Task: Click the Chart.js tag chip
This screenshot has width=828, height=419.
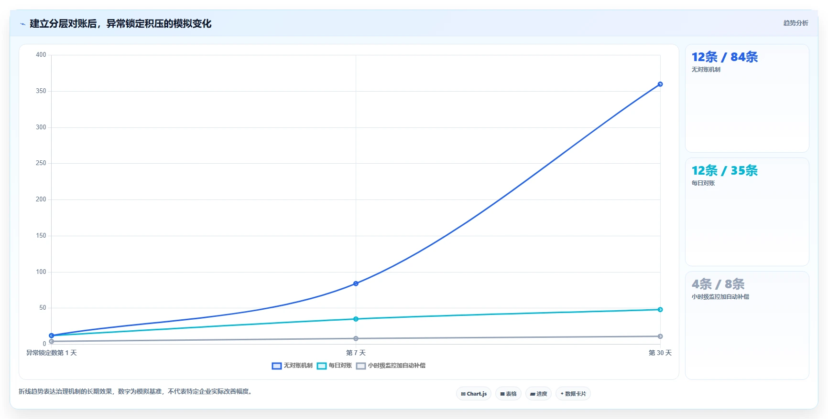Action: tap(474, 394)
